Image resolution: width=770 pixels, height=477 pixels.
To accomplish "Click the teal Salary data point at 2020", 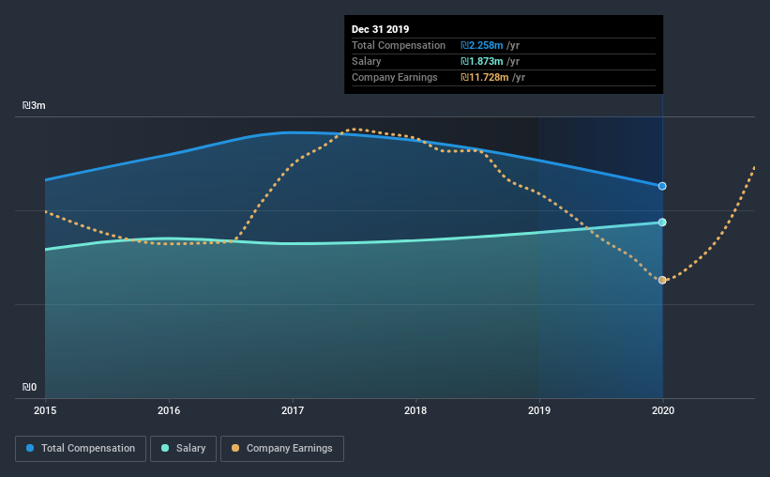I will click(x=662, y=223).
